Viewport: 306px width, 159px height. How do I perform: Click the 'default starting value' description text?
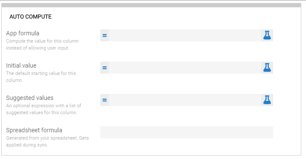41,77
